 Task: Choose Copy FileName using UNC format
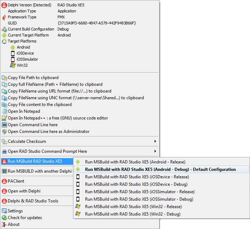tap(80, 98)
